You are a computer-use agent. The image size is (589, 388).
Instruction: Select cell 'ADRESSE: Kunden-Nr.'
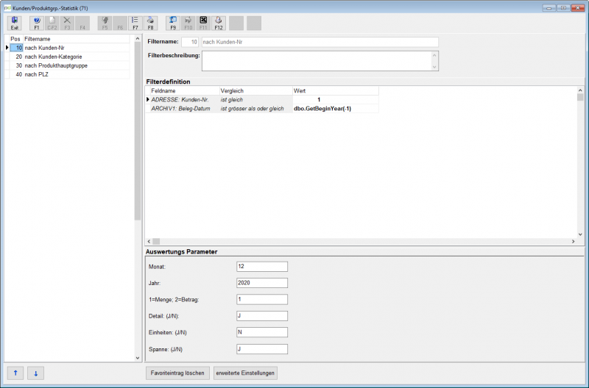[185, 100]
